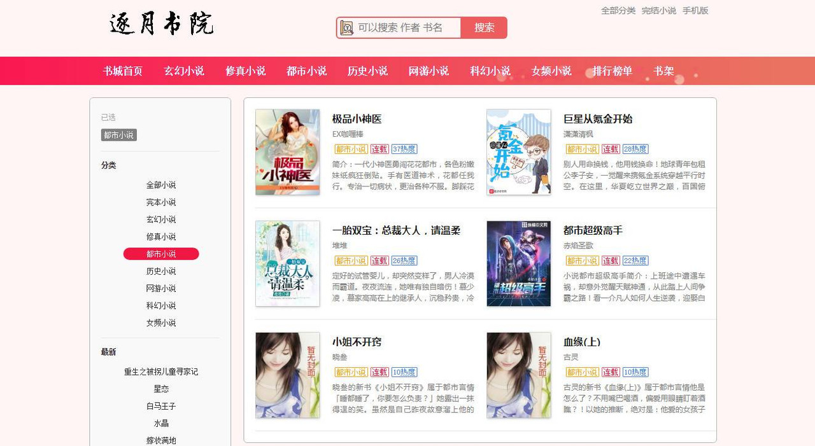
Task: Open the 都市超级高手 book cover
Action: [x=519, y=263]
